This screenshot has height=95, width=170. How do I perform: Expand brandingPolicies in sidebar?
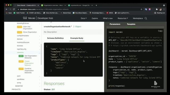tap(23, 23)
